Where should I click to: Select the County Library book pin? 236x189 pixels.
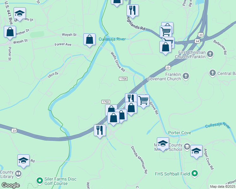[x=19, y=174]
